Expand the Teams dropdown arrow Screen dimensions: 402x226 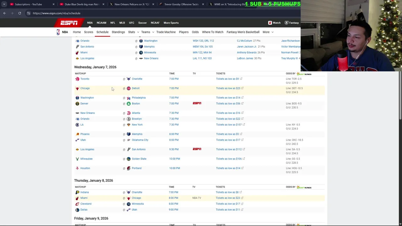153,32
